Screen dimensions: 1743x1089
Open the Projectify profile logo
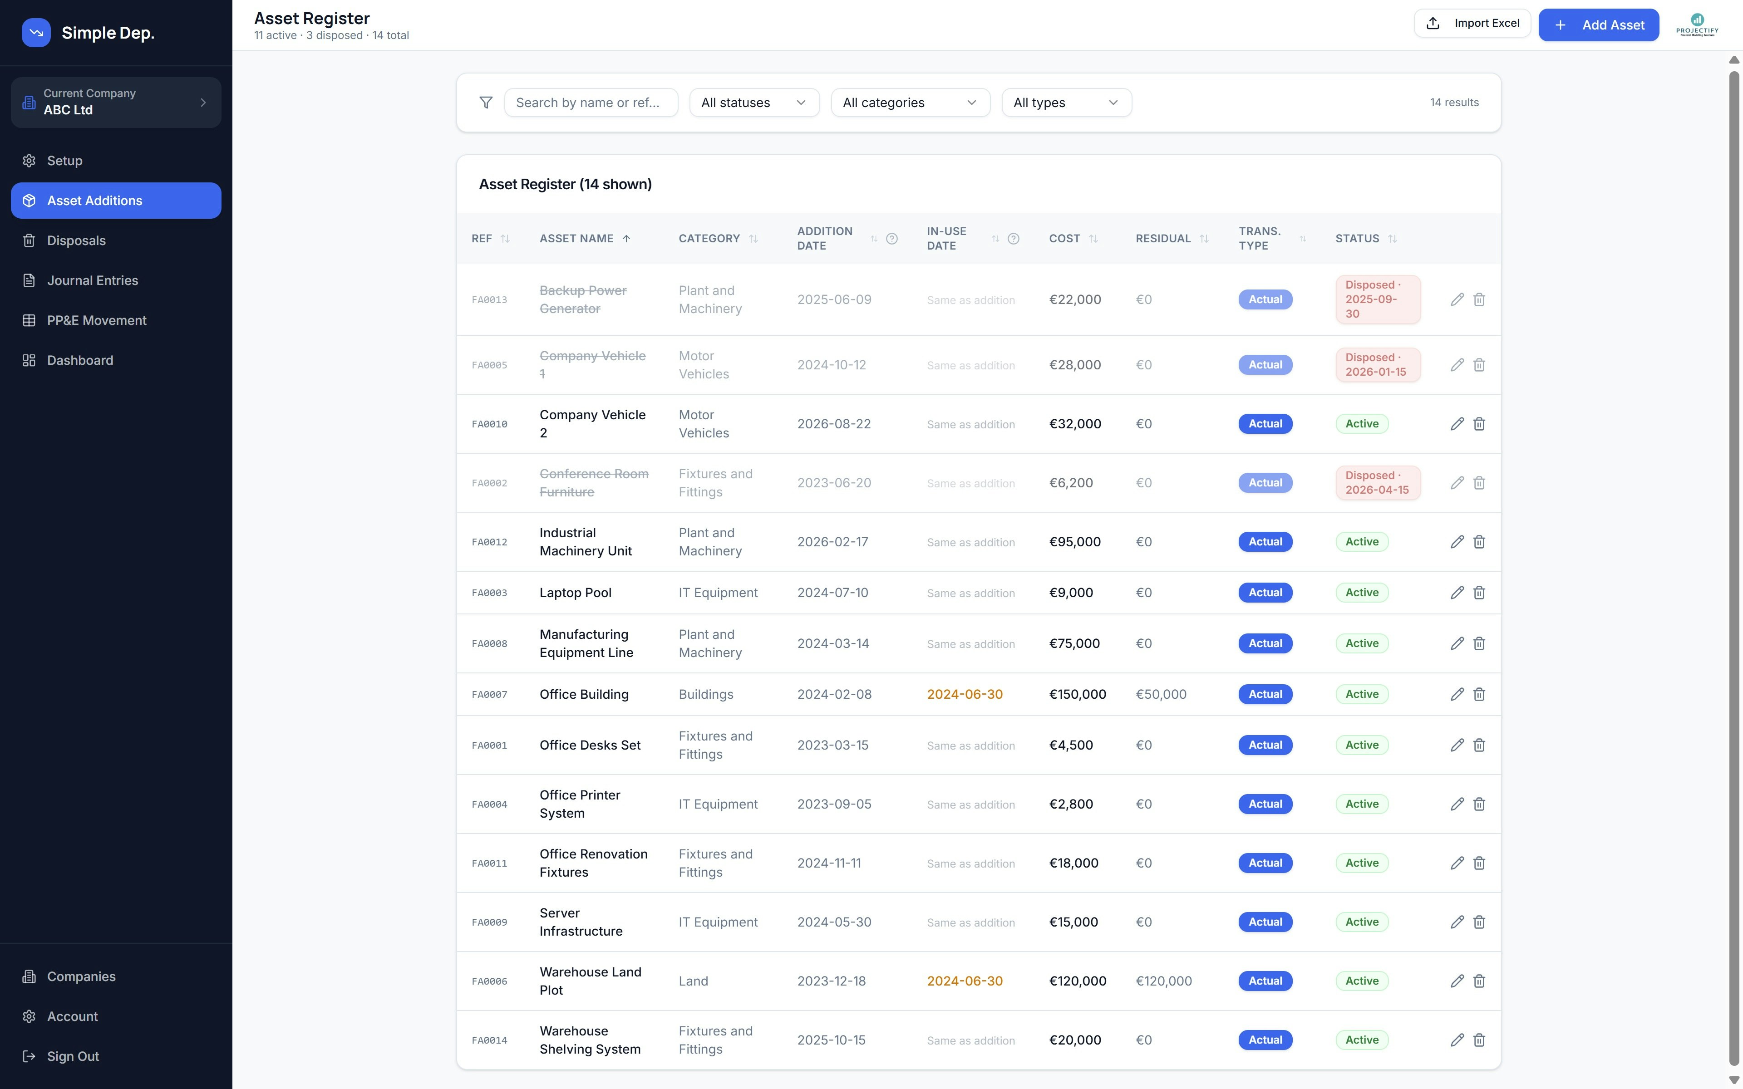click(x=1697, y=25)
